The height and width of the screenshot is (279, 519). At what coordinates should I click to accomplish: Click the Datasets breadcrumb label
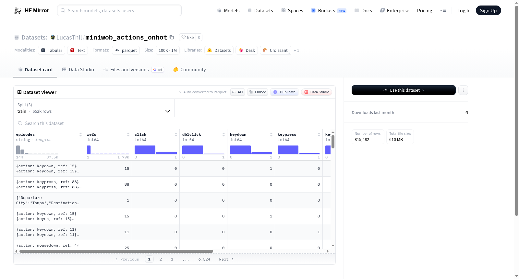[x=34, y=38]
